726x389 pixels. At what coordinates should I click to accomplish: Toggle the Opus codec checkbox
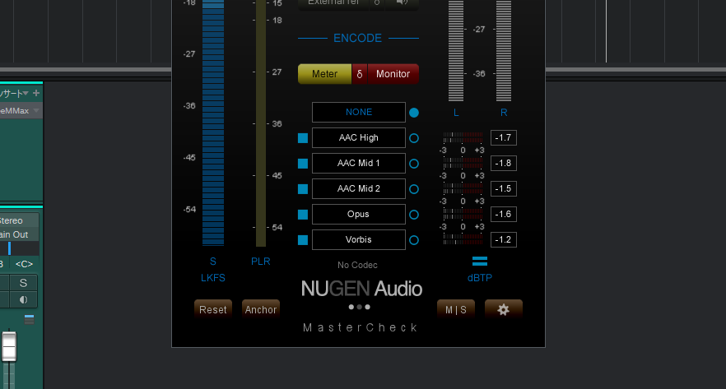pos(303,214)
